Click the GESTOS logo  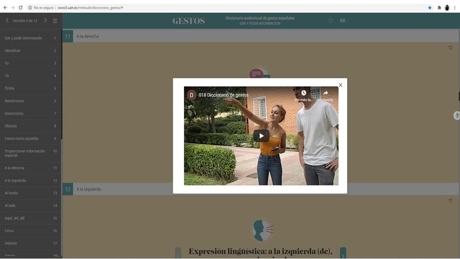(x=189, y=21)
